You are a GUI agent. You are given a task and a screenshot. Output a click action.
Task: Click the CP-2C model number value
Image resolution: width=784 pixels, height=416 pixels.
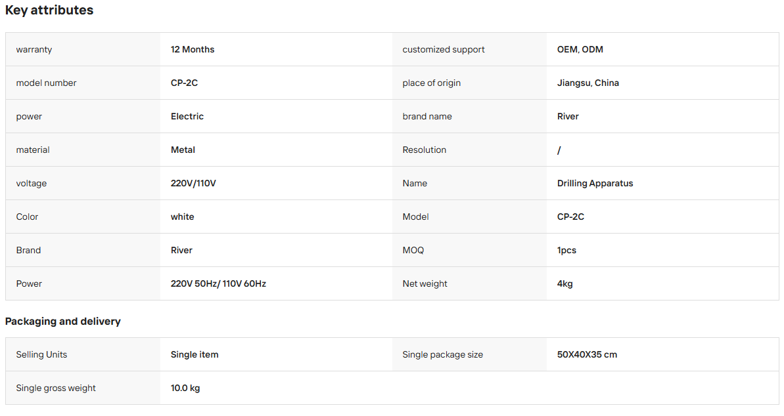click(x=184, y=83)
